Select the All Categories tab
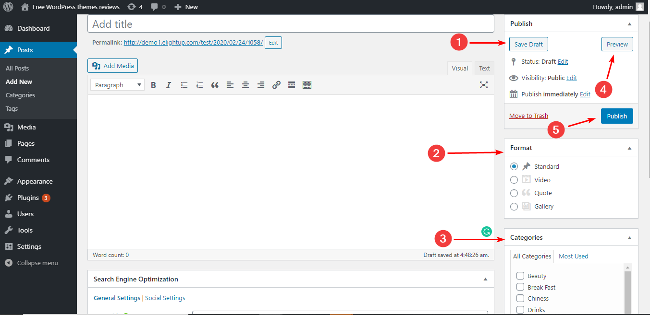 coord(532,256)
